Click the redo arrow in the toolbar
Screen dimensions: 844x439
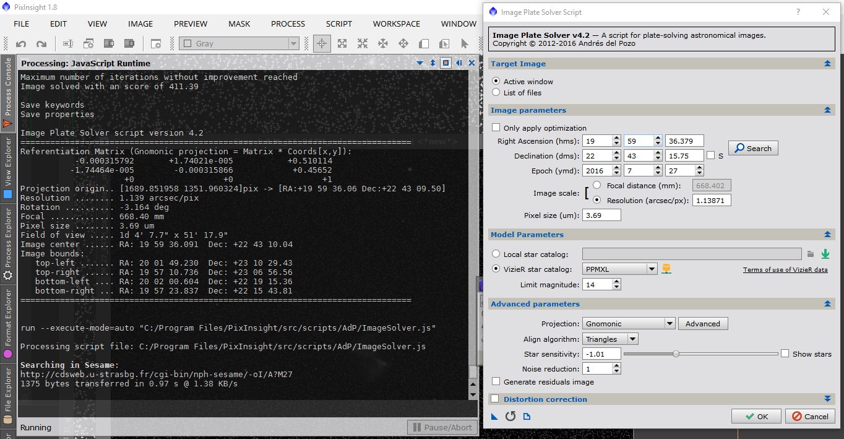[41, 44]
